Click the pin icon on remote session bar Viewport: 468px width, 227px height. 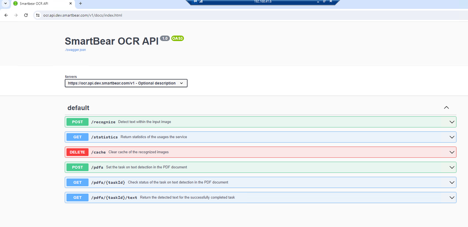pos(195,1)
